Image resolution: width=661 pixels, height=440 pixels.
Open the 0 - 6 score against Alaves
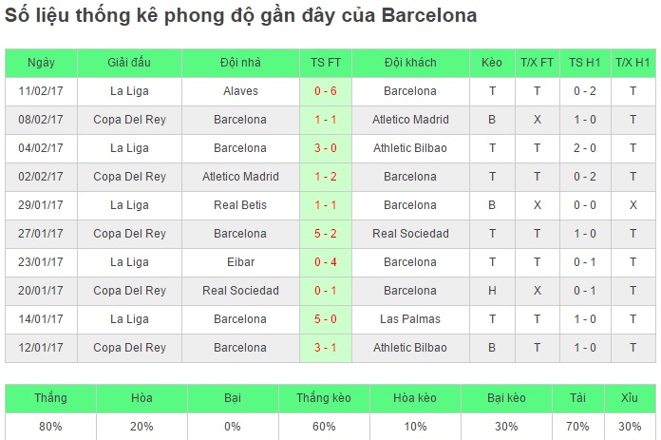pyautogui.click(x=326, y=91)
